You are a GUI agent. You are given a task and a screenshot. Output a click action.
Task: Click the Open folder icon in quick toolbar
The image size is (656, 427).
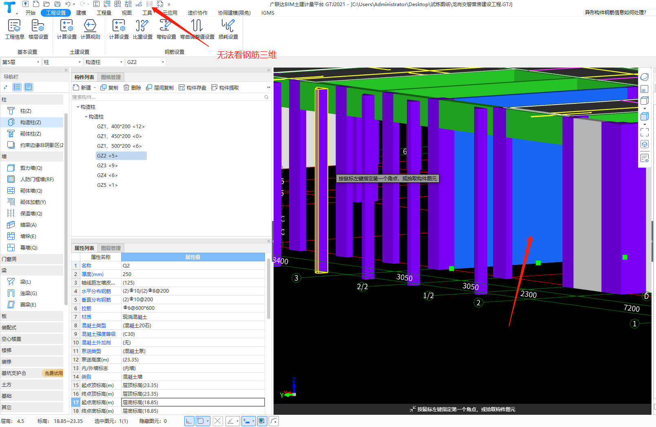(x=46, y=4)
